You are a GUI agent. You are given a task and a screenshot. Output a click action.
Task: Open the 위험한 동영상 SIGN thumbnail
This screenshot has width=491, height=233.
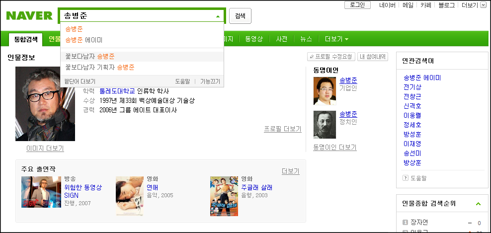tap(41, 192)
